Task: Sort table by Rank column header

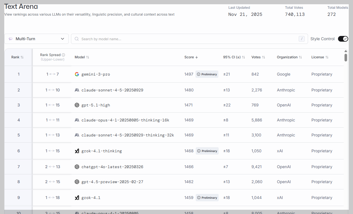Action: 18,57
